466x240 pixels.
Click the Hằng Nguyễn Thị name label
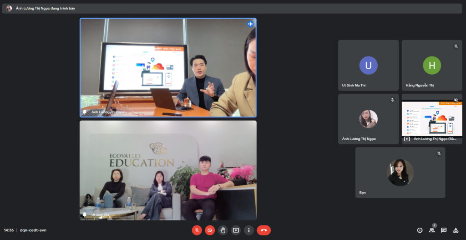click(x=420, y=85)
